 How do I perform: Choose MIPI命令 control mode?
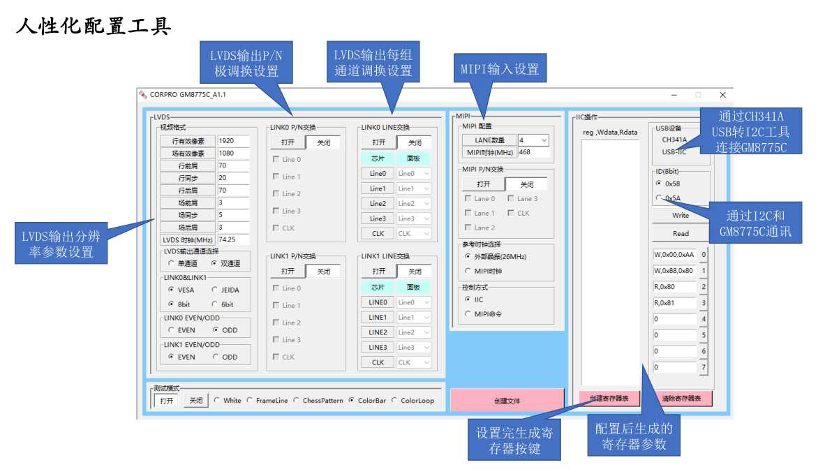(468, 314)
